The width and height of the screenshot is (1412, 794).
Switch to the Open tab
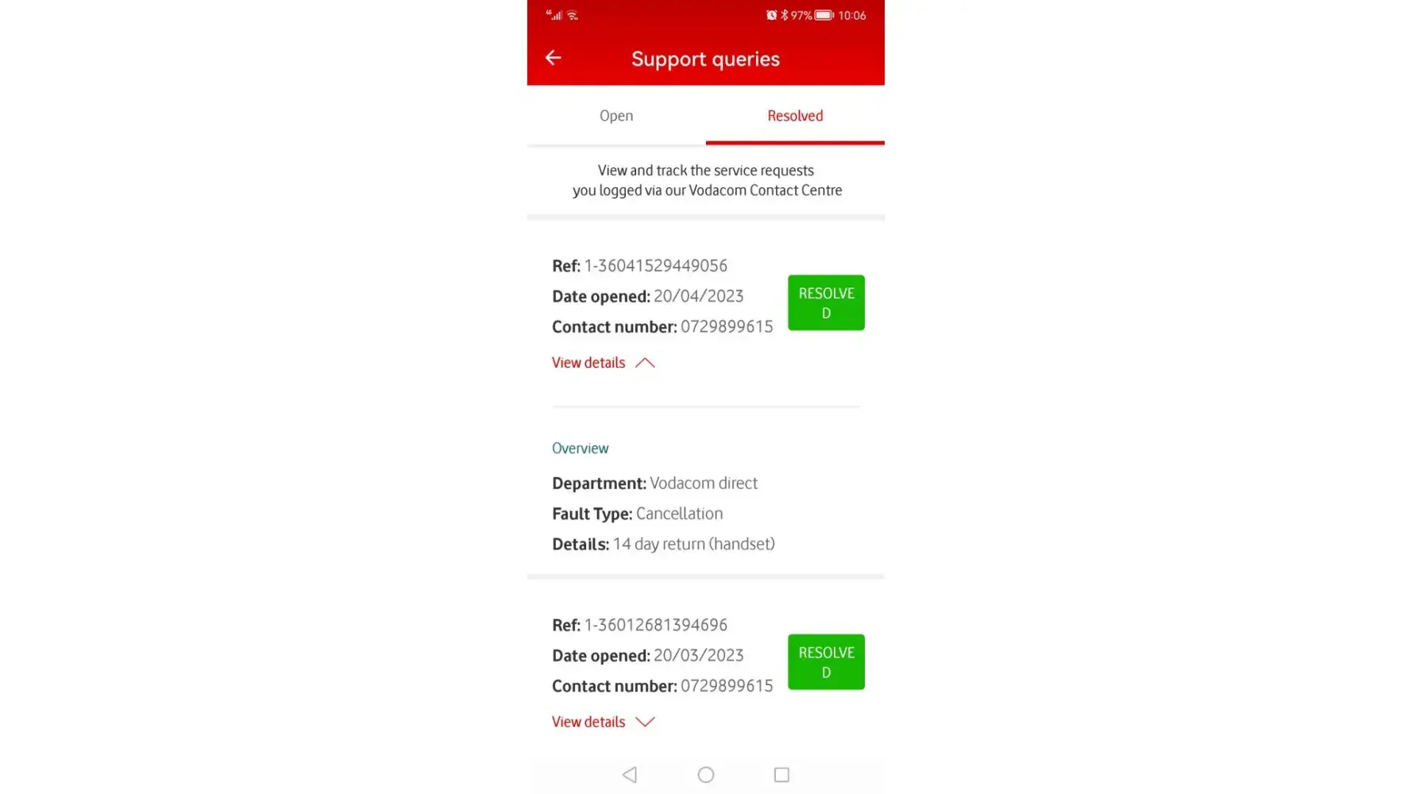point(616,116)
